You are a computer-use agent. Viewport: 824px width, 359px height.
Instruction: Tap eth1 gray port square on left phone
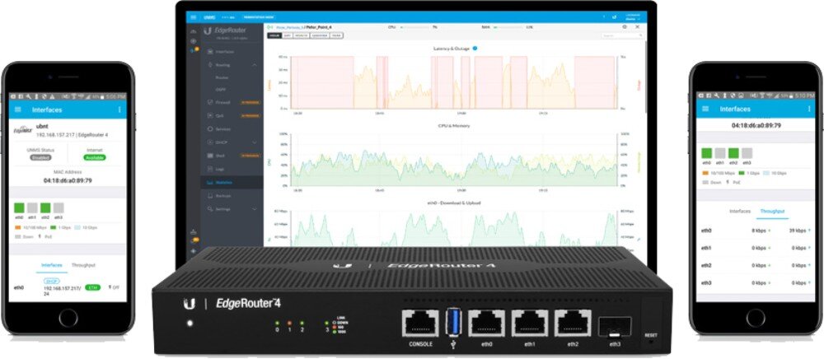click(x=32, y=207)
